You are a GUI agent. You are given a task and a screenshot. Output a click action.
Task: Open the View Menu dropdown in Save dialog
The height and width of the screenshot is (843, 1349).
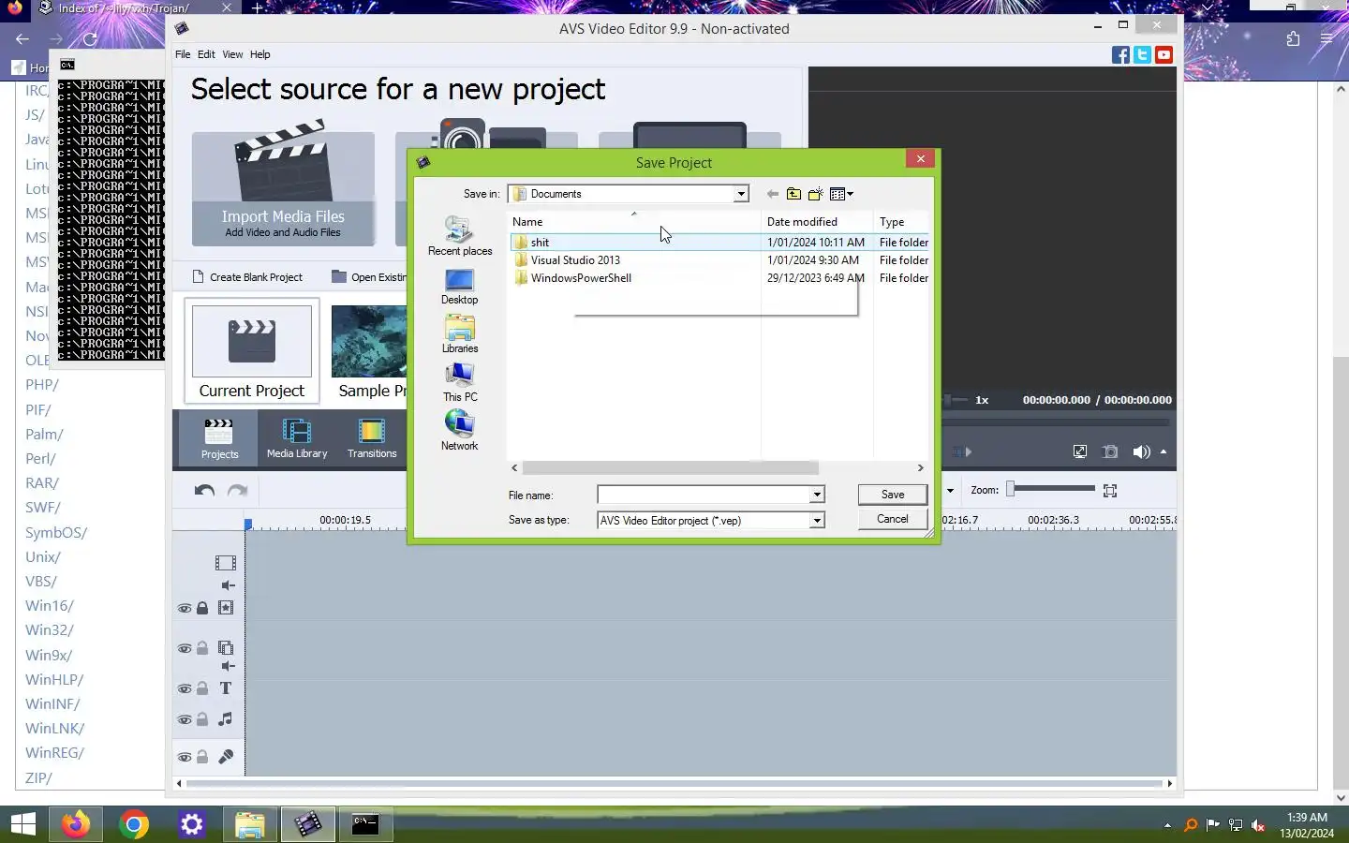(x=841, y=194)
